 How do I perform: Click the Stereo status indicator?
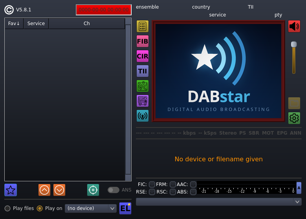[228, 133]
